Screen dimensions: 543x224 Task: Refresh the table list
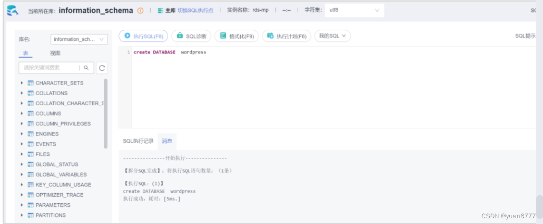[102, 68]
